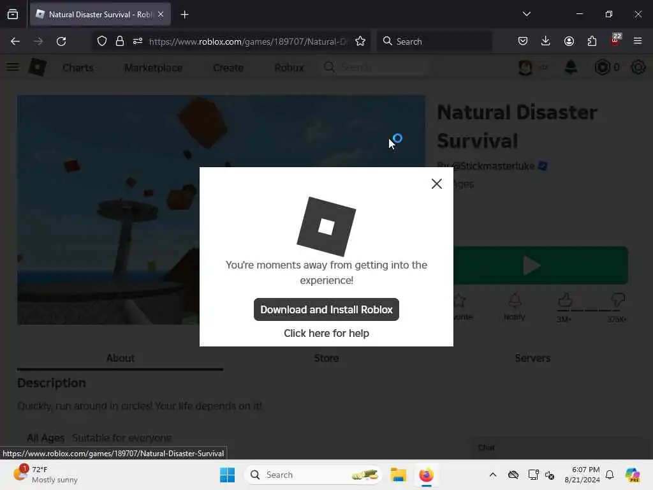
Task: Open the Firefox downloads panel
Action: click(x=546, y=41)
